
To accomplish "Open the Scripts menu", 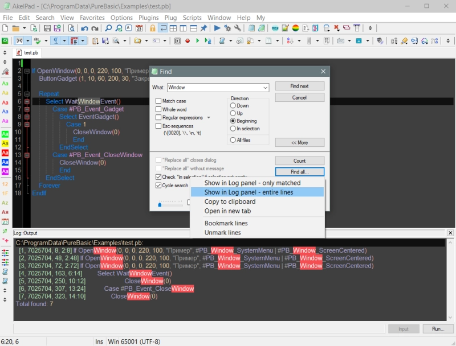I will [x=192, y=18].
